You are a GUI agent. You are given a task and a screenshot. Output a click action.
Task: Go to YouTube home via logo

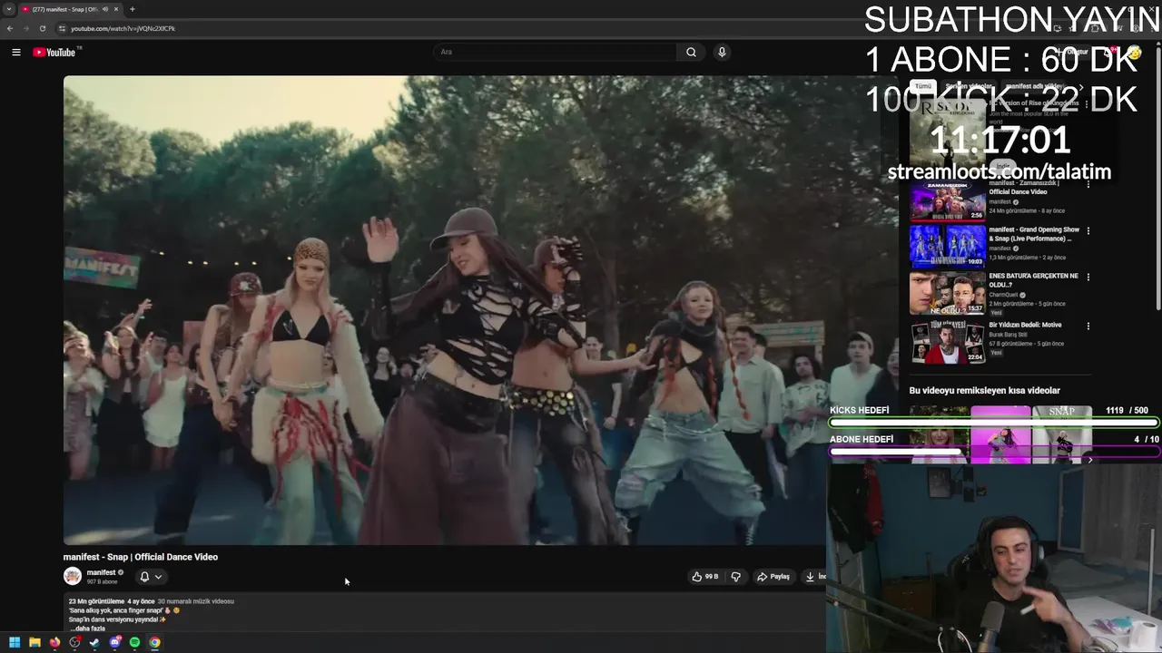coord(55,52)
